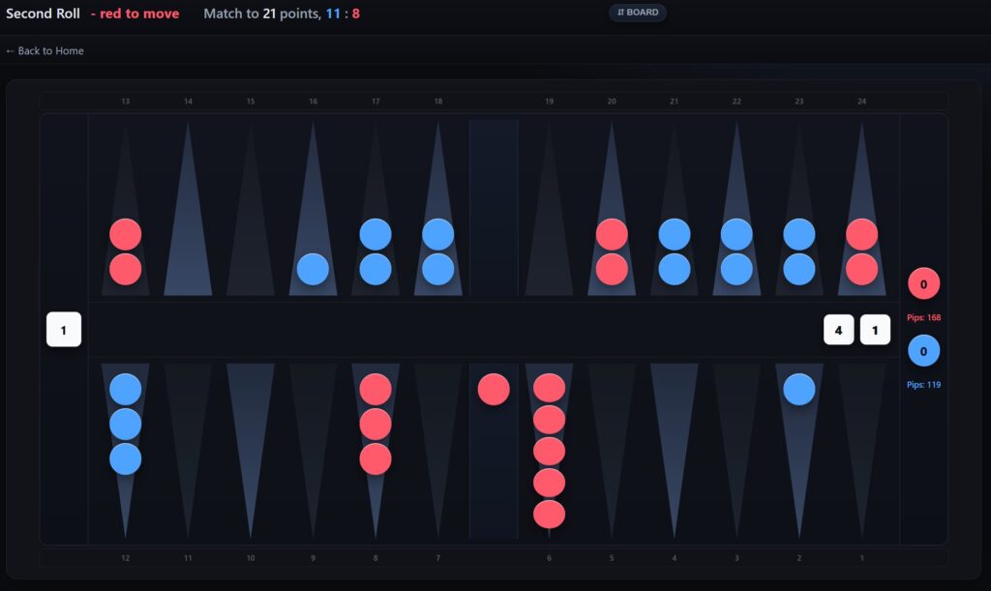Click the BOARD flip button
This screenshot has width=991, height=591.
tap(637, 13)
